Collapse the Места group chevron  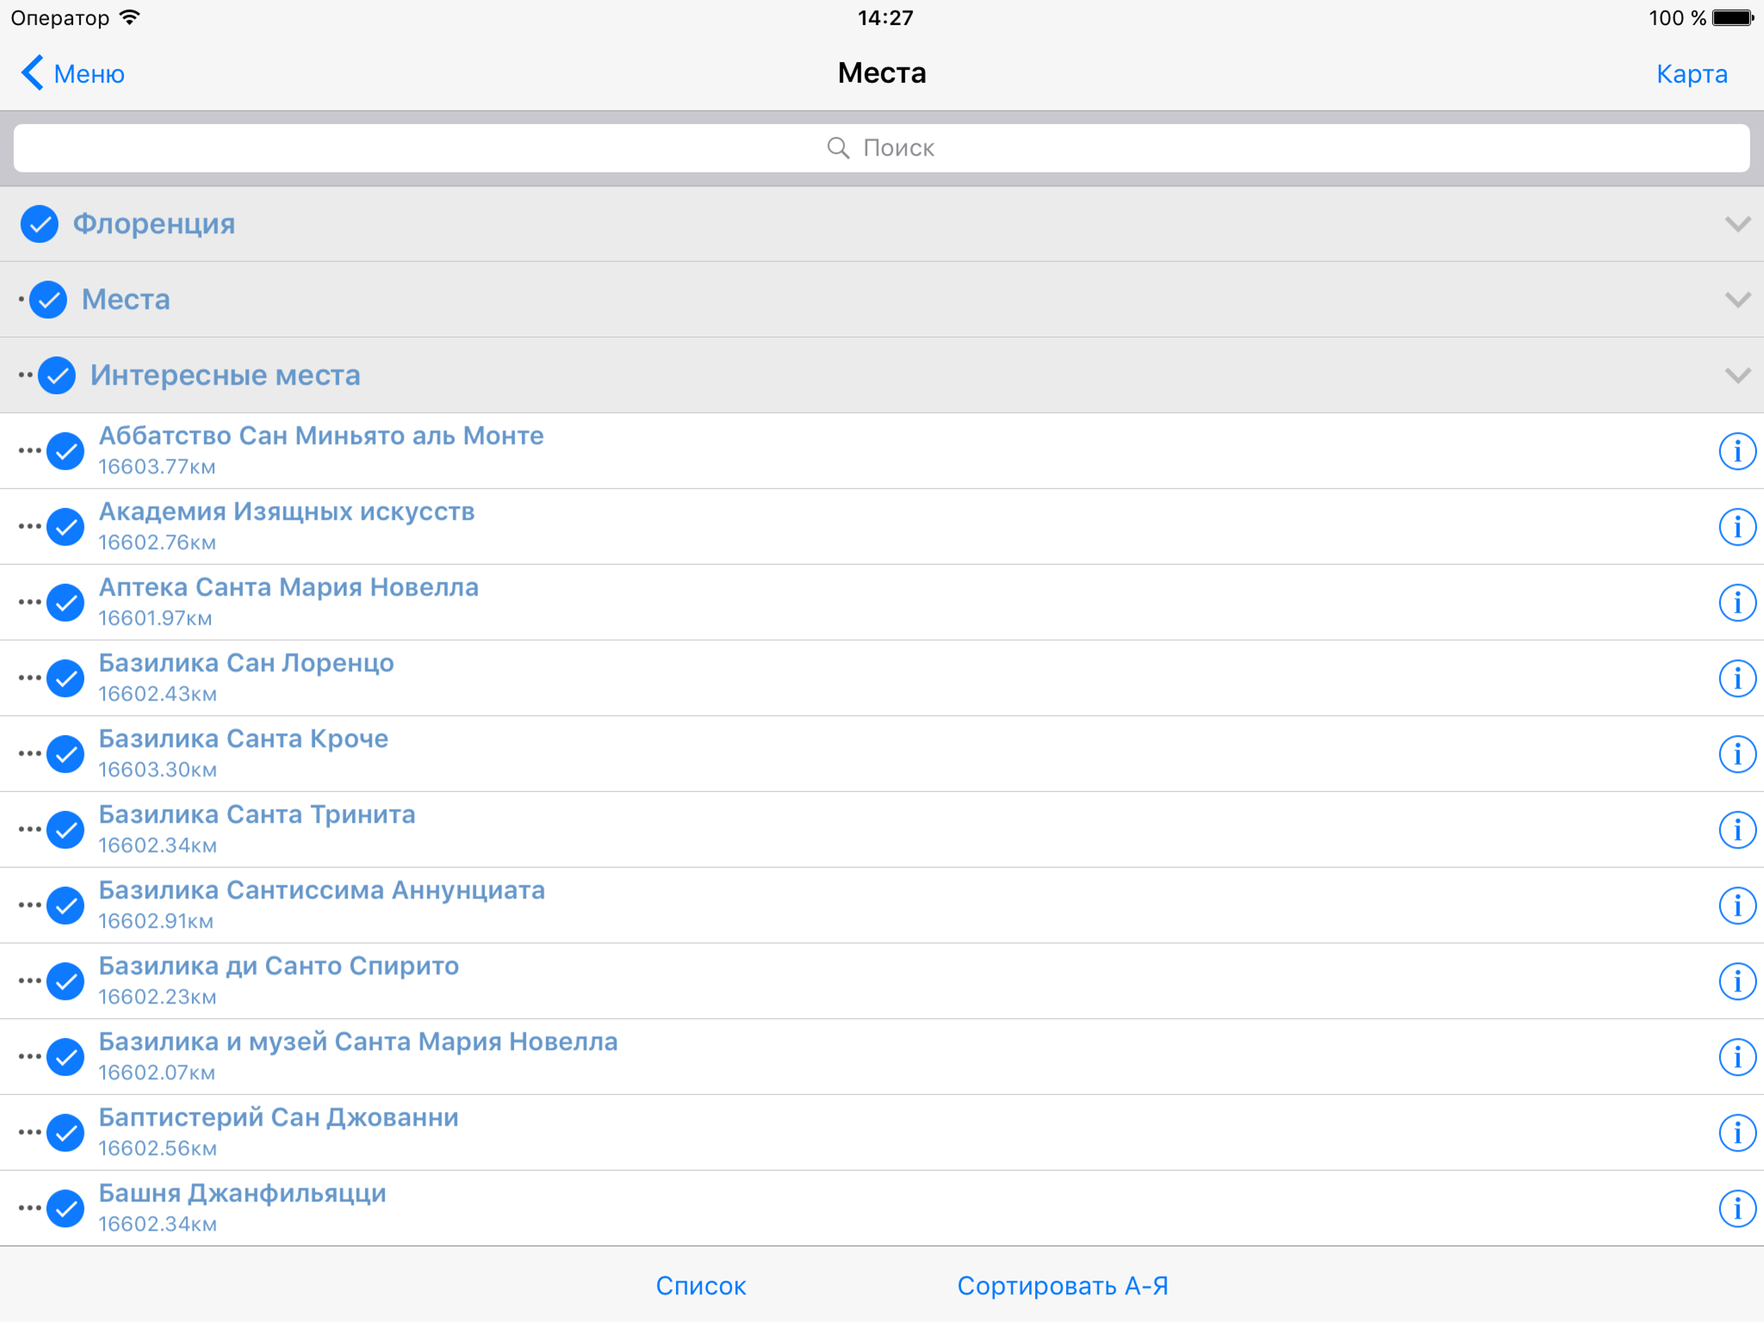click(1737, 300)
